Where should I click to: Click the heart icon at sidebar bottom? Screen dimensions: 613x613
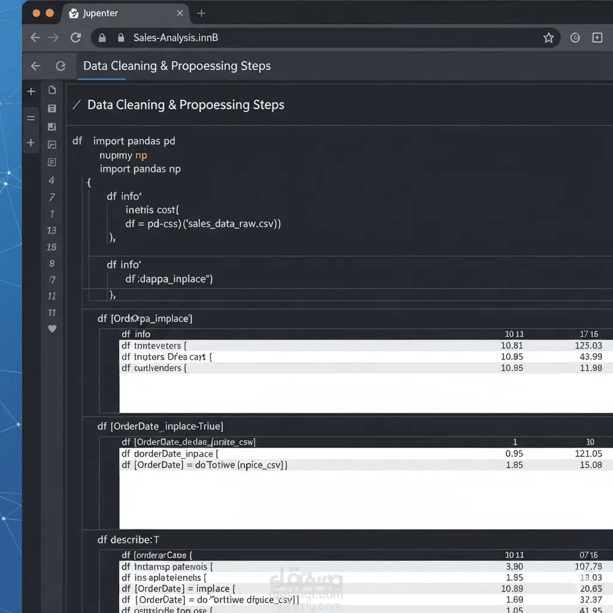pos(52,329)
